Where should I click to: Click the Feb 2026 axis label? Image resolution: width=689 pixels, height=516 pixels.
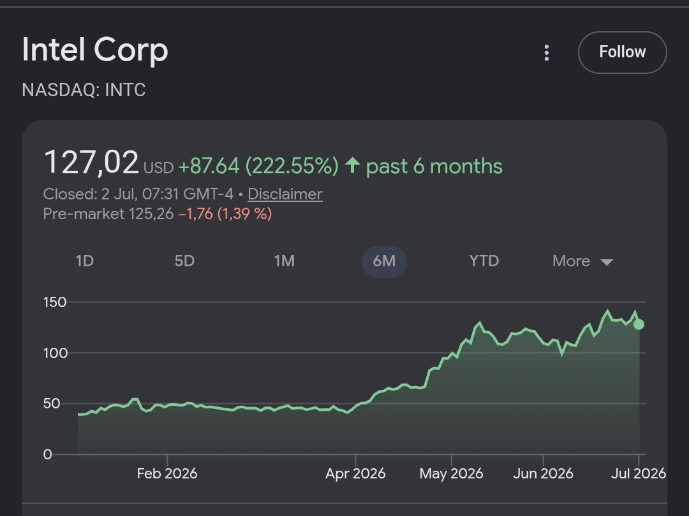pyautogui.click(x=167, y=473)
